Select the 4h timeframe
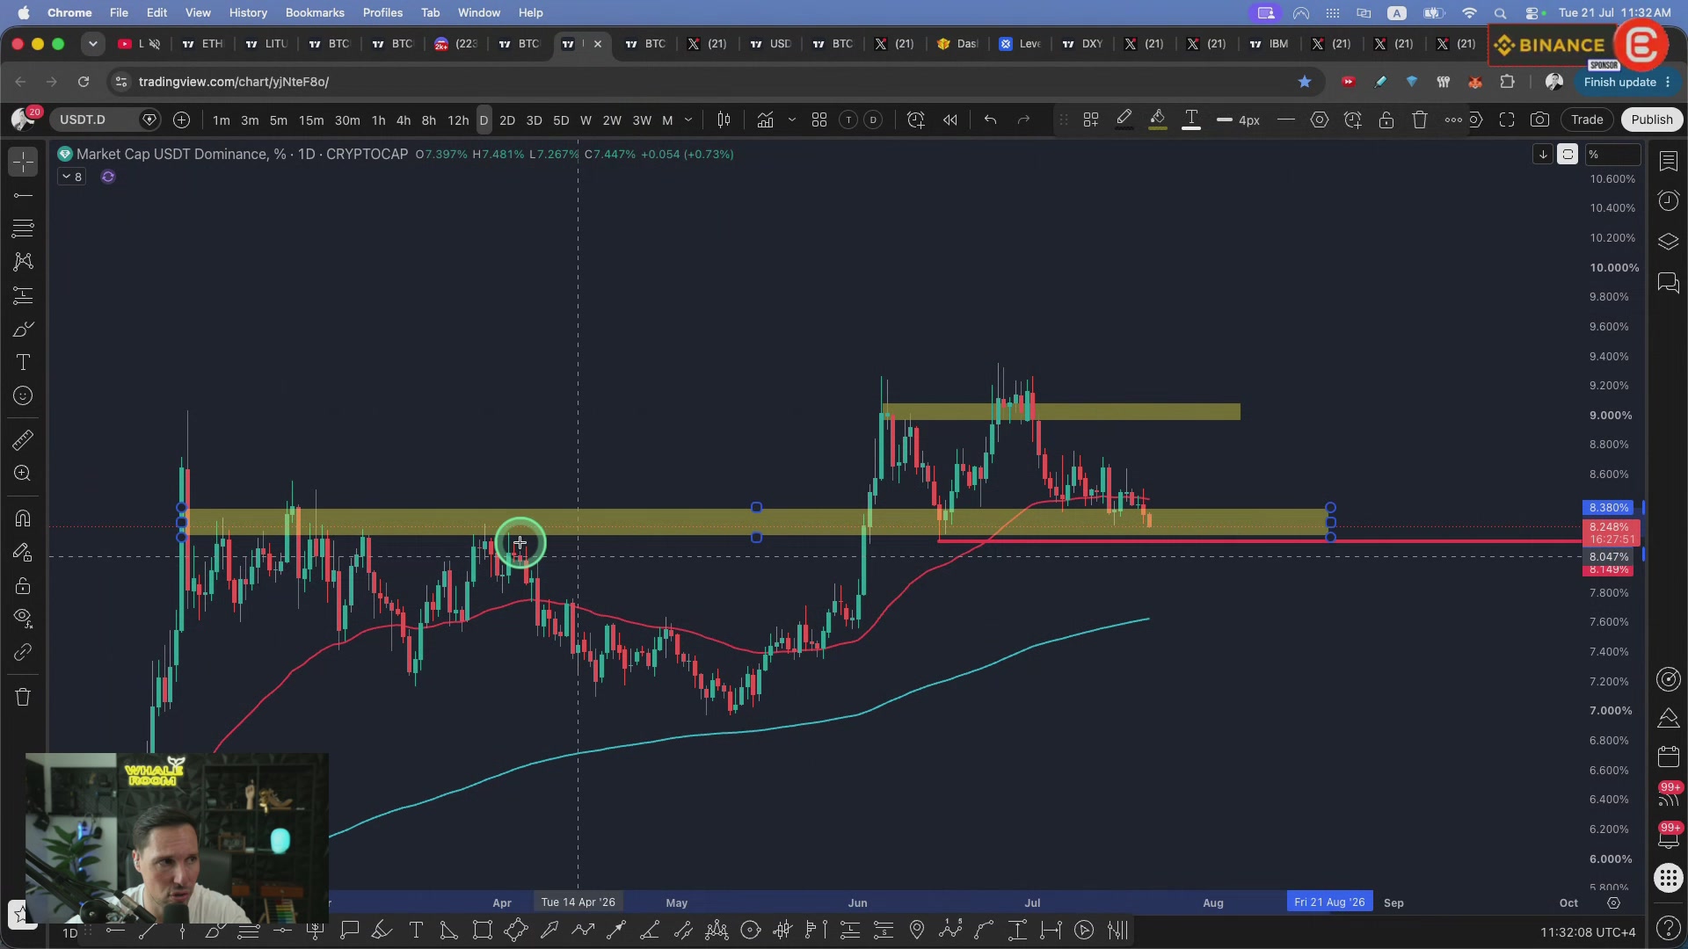The width and height of the screenshot is (1688, 949). [x=404, y=120]
